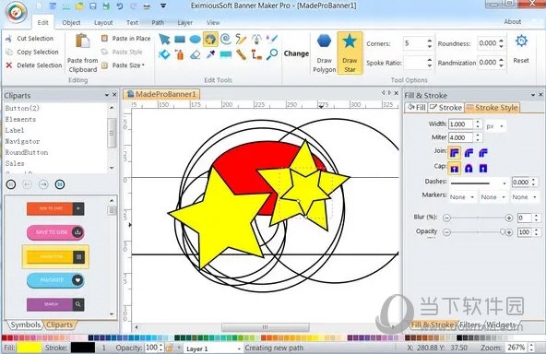The width and height of the screenshot is (546, 354).
Task: Click Delete Selection
Action: coord(34,65)
